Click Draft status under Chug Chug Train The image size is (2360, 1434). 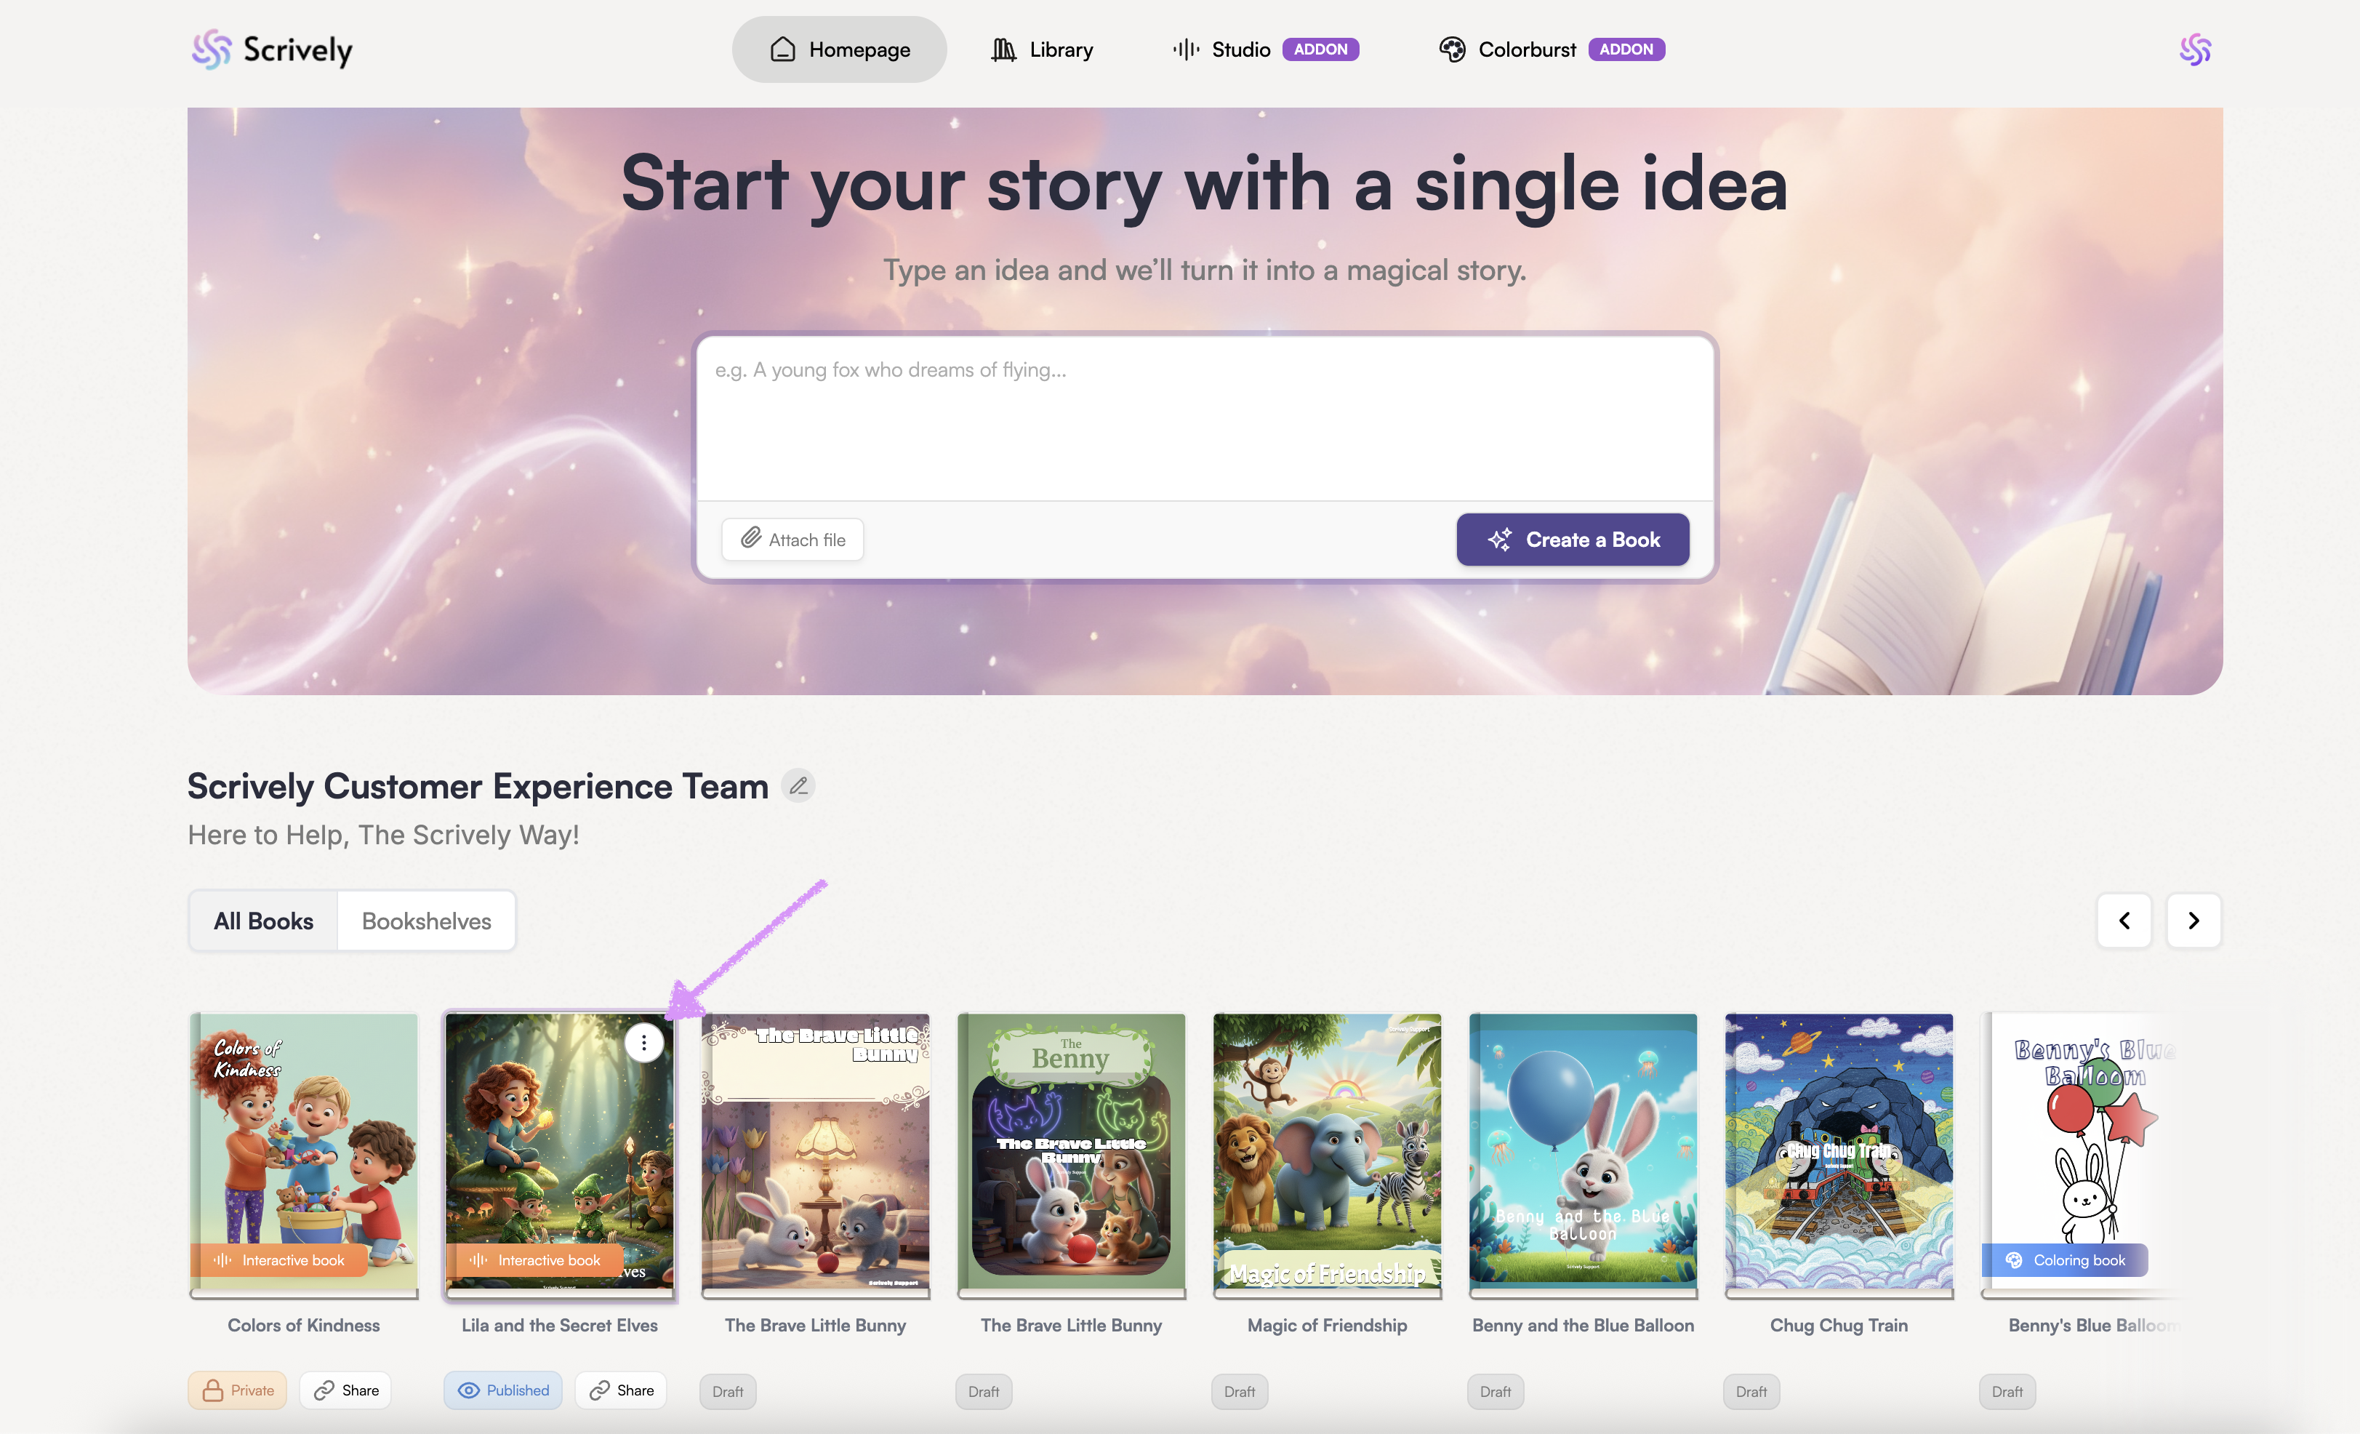[x=1751, y=1392]
